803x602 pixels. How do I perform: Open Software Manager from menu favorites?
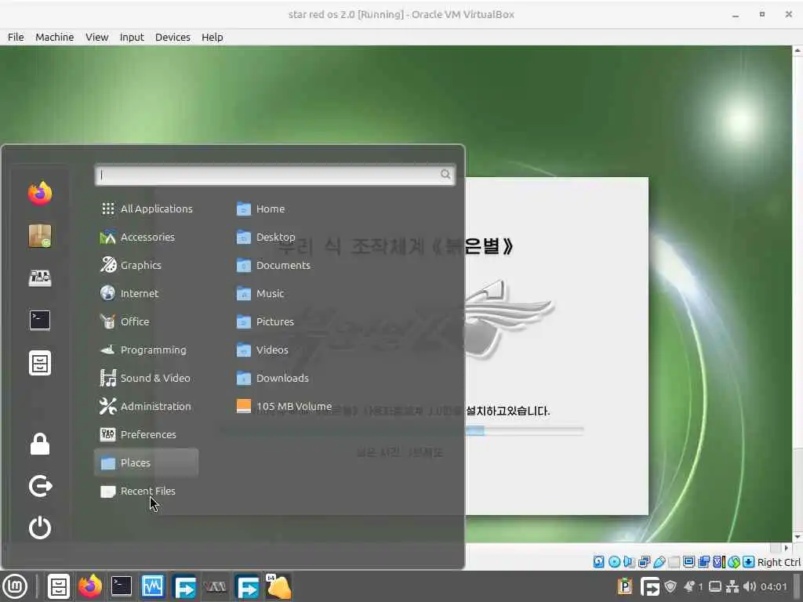coord(40,236)
